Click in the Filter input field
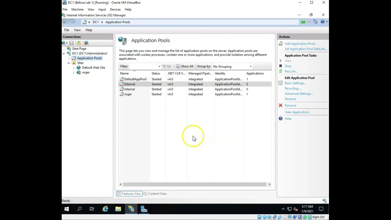Viewport: 391px width, 220px height. (x=143, y=66)
